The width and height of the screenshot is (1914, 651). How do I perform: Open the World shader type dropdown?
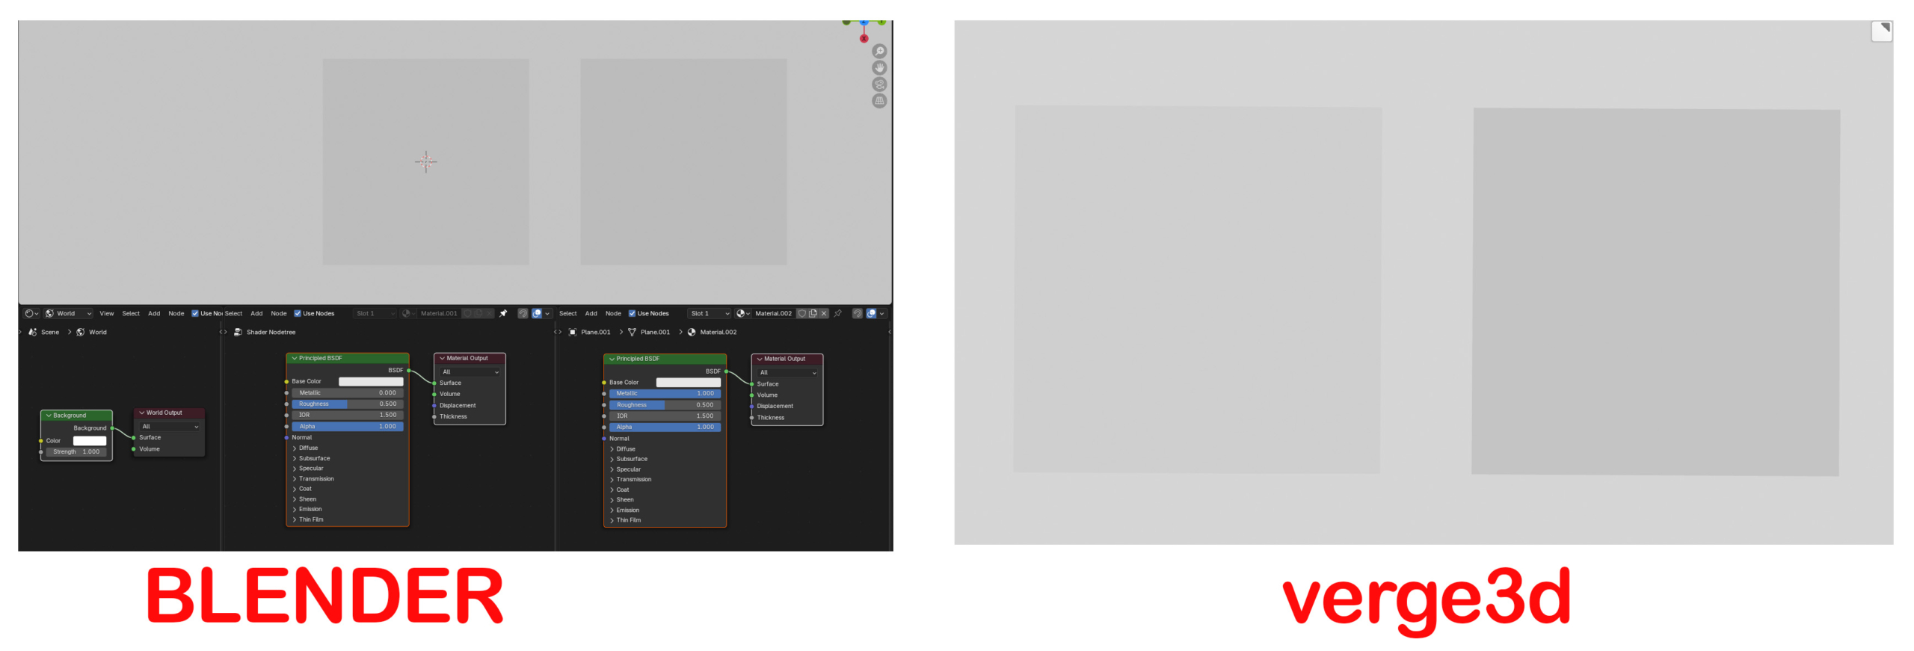coord(68,313)
